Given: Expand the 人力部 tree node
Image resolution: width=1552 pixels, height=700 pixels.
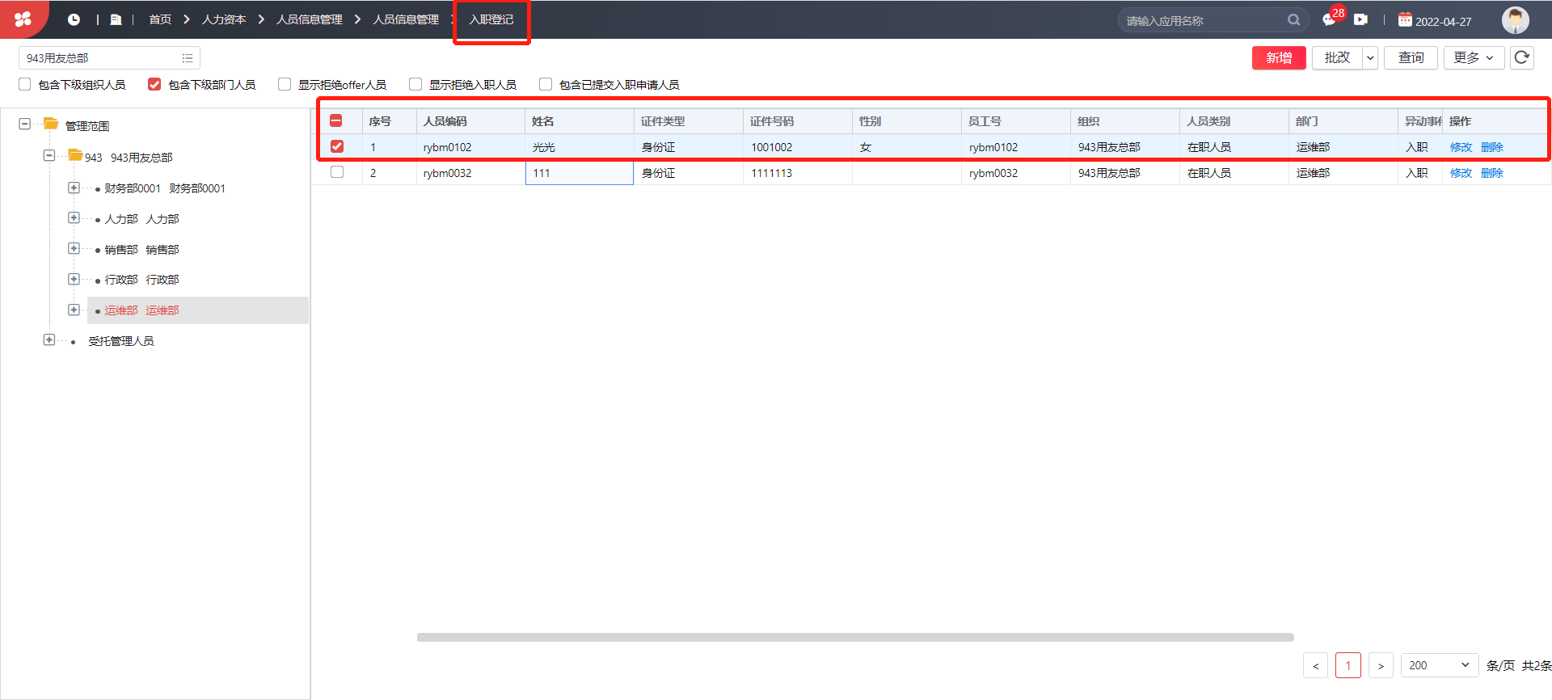Looking at the screenshot, I should pos(74,218).
